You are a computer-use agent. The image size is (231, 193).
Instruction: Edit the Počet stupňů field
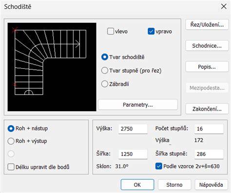209,129
